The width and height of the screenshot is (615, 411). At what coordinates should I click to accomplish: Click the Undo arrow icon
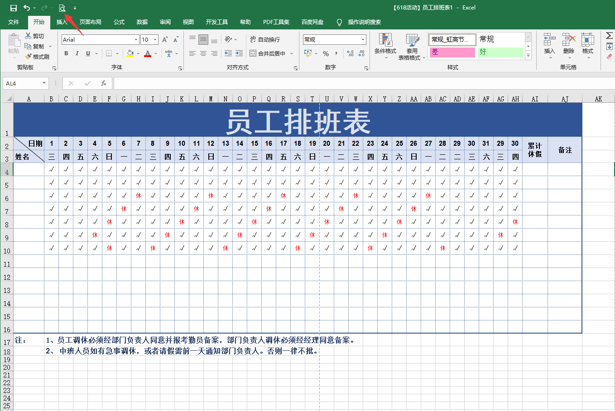pyautogui.click(x=27, y=8)
